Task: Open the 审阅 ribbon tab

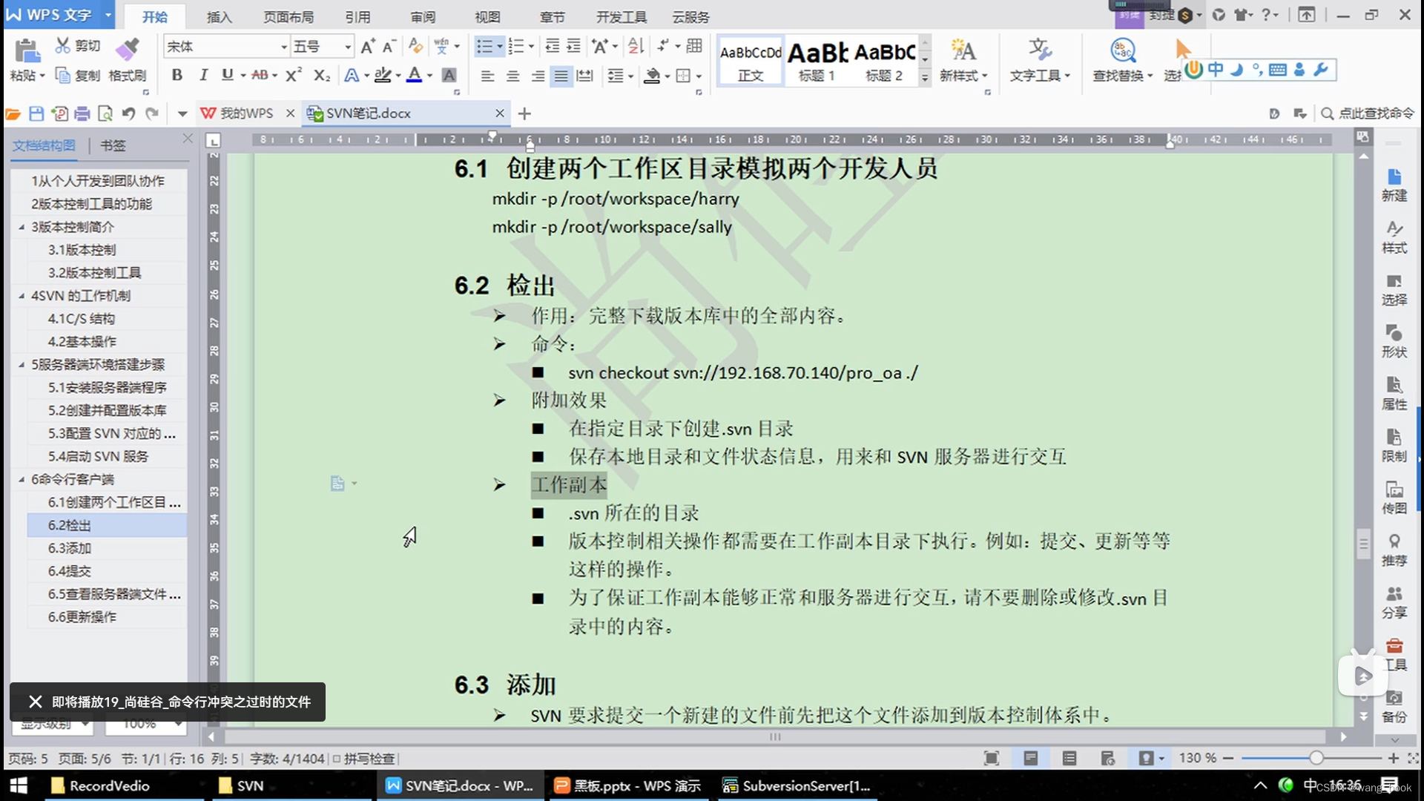Action: 421,16
